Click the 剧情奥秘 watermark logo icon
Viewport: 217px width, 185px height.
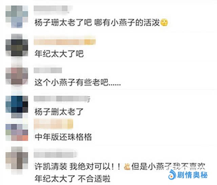pyautogui.click(x=172, y=174)
